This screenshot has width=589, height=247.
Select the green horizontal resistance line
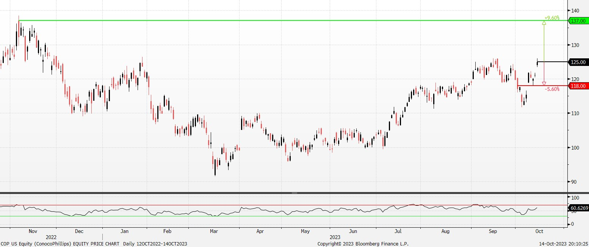pyautogui.click(x=293, y=20)
